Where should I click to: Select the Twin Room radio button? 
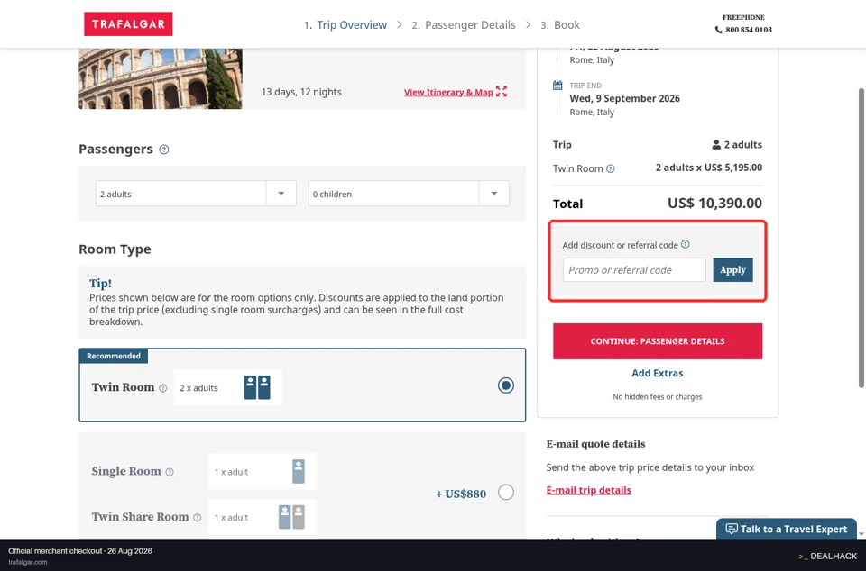click(x=506, y=385)
